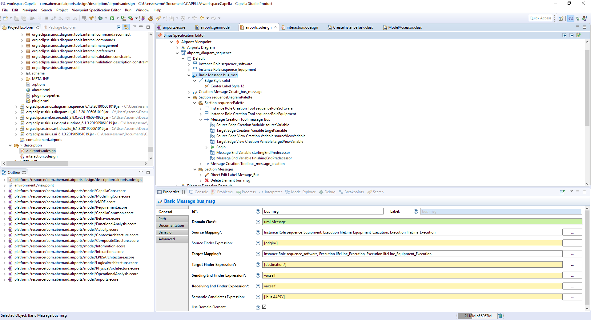Click Link with Editor in Project Explorer
The image size is (591, 320).
(x=126, y=27)
